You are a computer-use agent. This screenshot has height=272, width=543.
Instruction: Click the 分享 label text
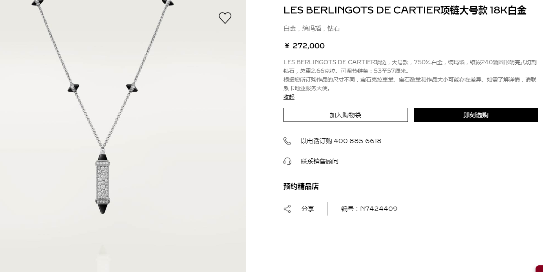(308, 209)
